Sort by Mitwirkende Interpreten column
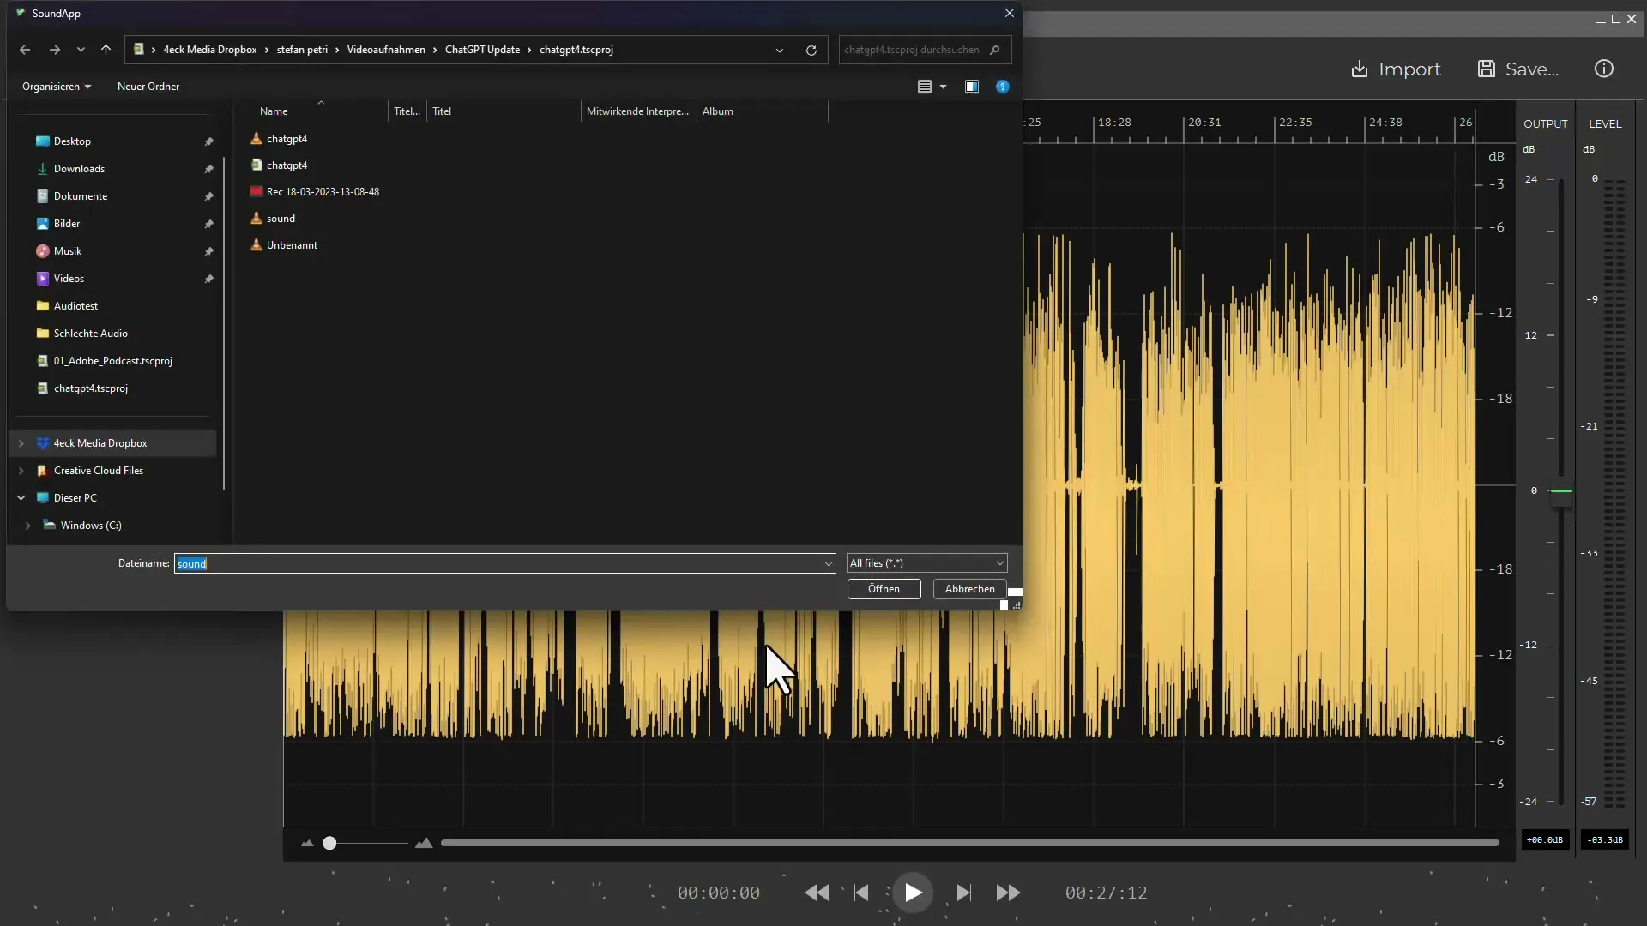Screen dimensions: 1647x926 [x=637, y=111]
